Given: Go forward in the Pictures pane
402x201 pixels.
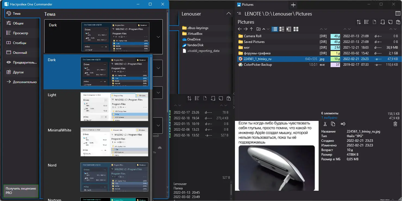Looking at the screenshot, I should click(x=246, y=29).
